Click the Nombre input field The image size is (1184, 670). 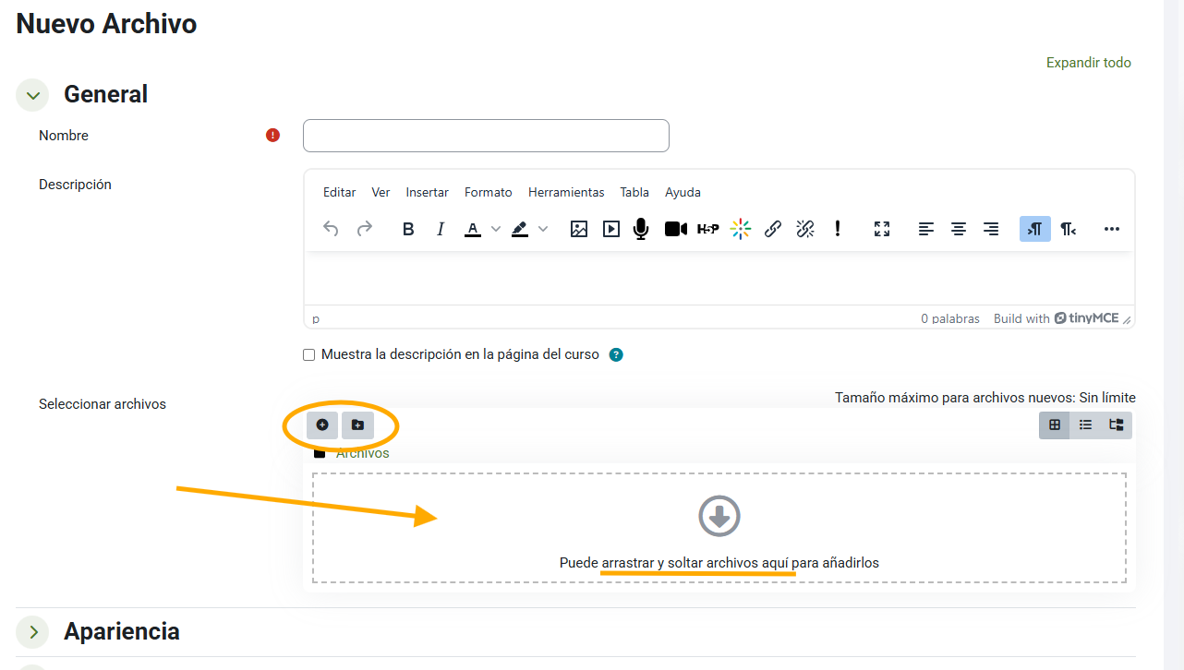click(x=486, y=136)
